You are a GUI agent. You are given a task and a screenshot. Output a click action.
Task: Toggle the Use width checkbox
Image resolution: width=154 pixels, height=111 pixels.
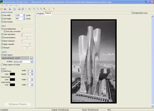2,15
